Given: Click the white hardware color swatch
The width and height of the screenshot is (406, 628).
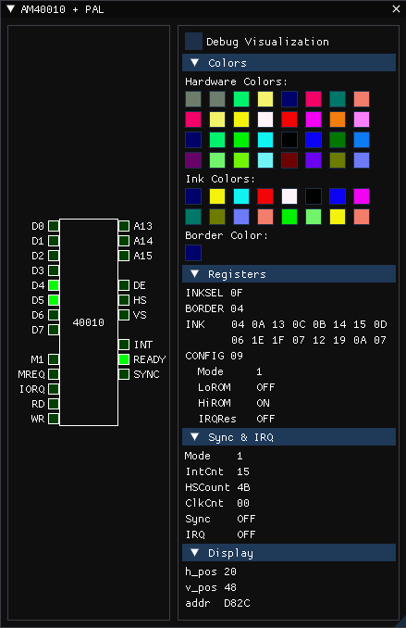Looking at the screenshot, I should tap(265, 119).
